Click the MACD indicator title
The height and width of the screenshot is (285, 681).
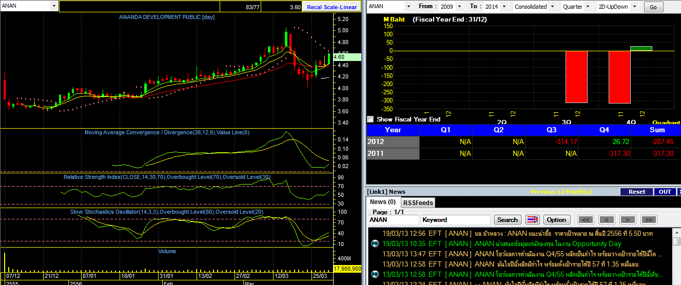pos(167,133)
